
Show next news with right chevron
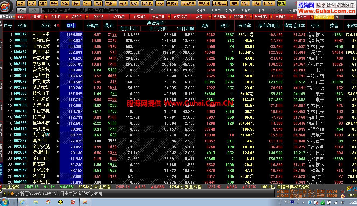(x=8, y=193)
